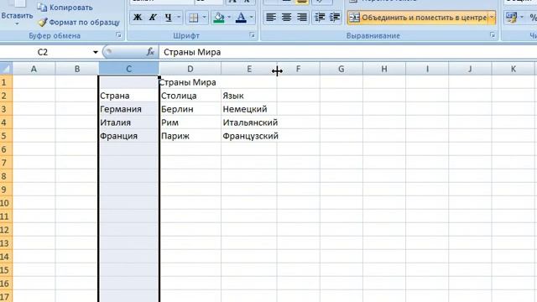Click cell Столица
The width and height of the screenshot is (537, 302).
[190, 96]
